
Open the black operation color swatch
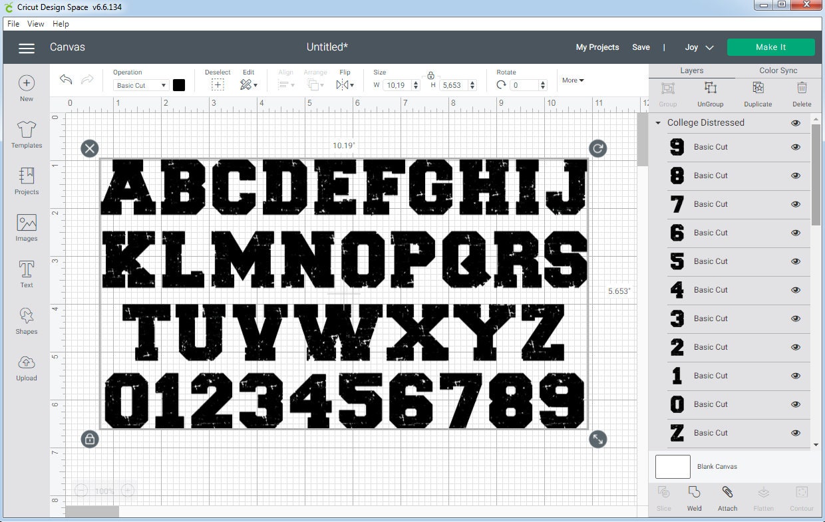tap(178, 85)
